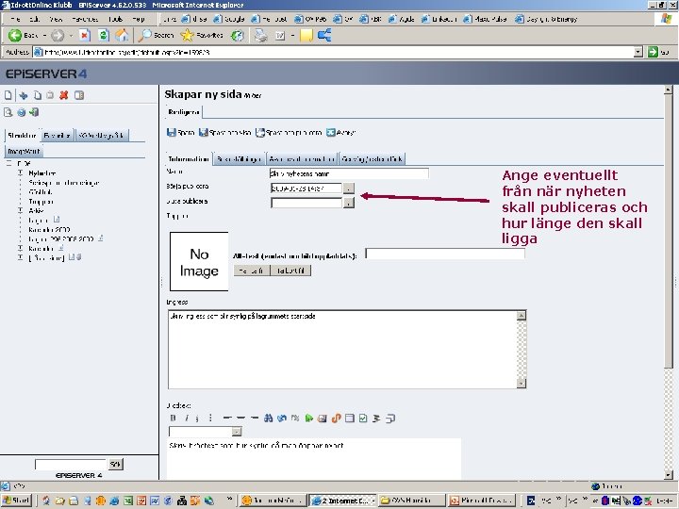
Task: Click the IE Stop button
Action: point(85,36)
